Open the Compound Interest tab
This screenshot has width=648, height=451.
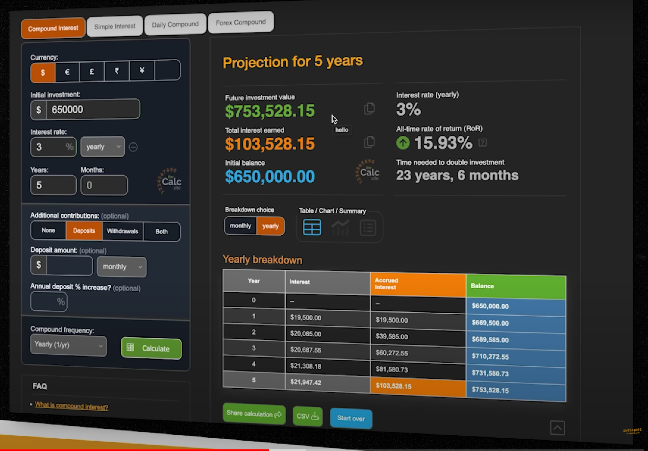point(53,28)
